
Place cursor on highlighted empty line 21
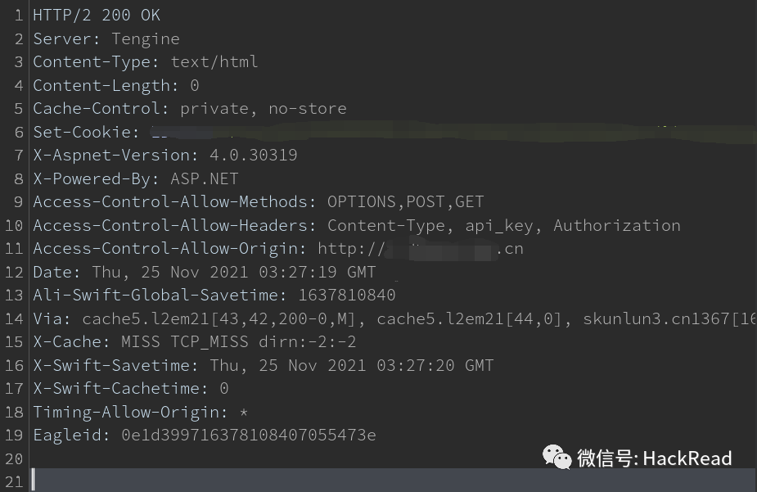[x=394, y=481]
